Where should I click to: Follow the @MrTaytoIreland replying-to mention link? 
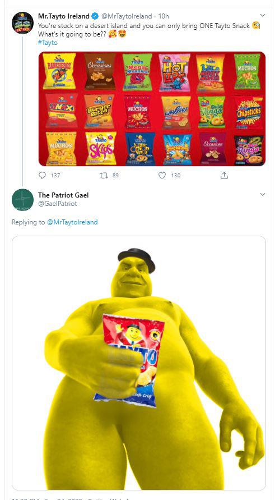point(72,222)
